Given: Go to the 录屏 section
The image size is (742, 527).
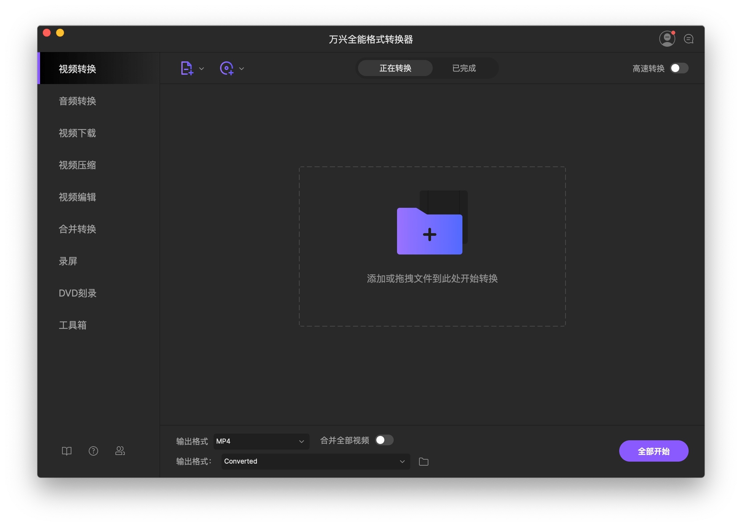Looking at the screenshot, I should point(68,261).
